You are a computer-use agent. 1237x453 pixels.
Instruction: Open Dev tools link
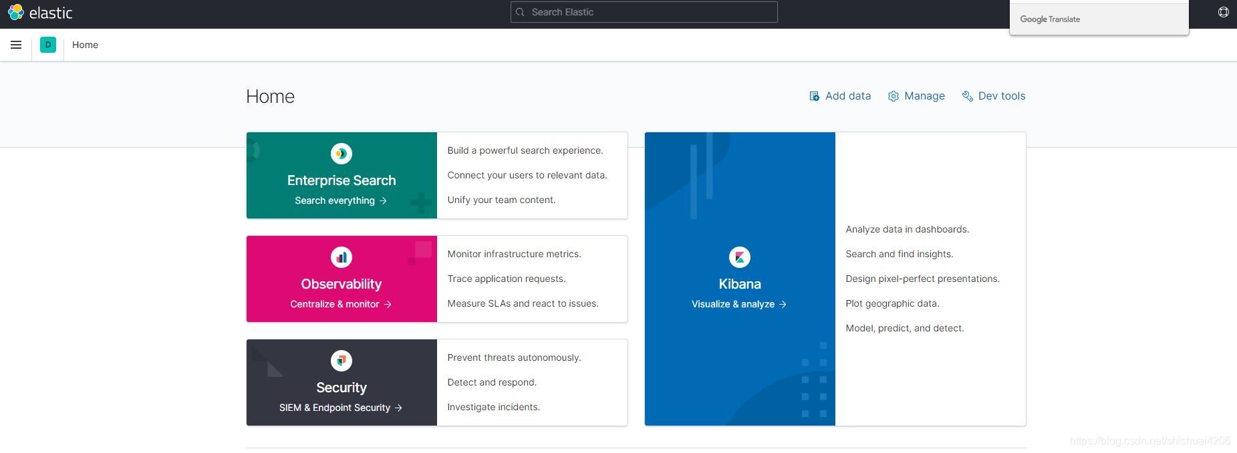(993, 96)
